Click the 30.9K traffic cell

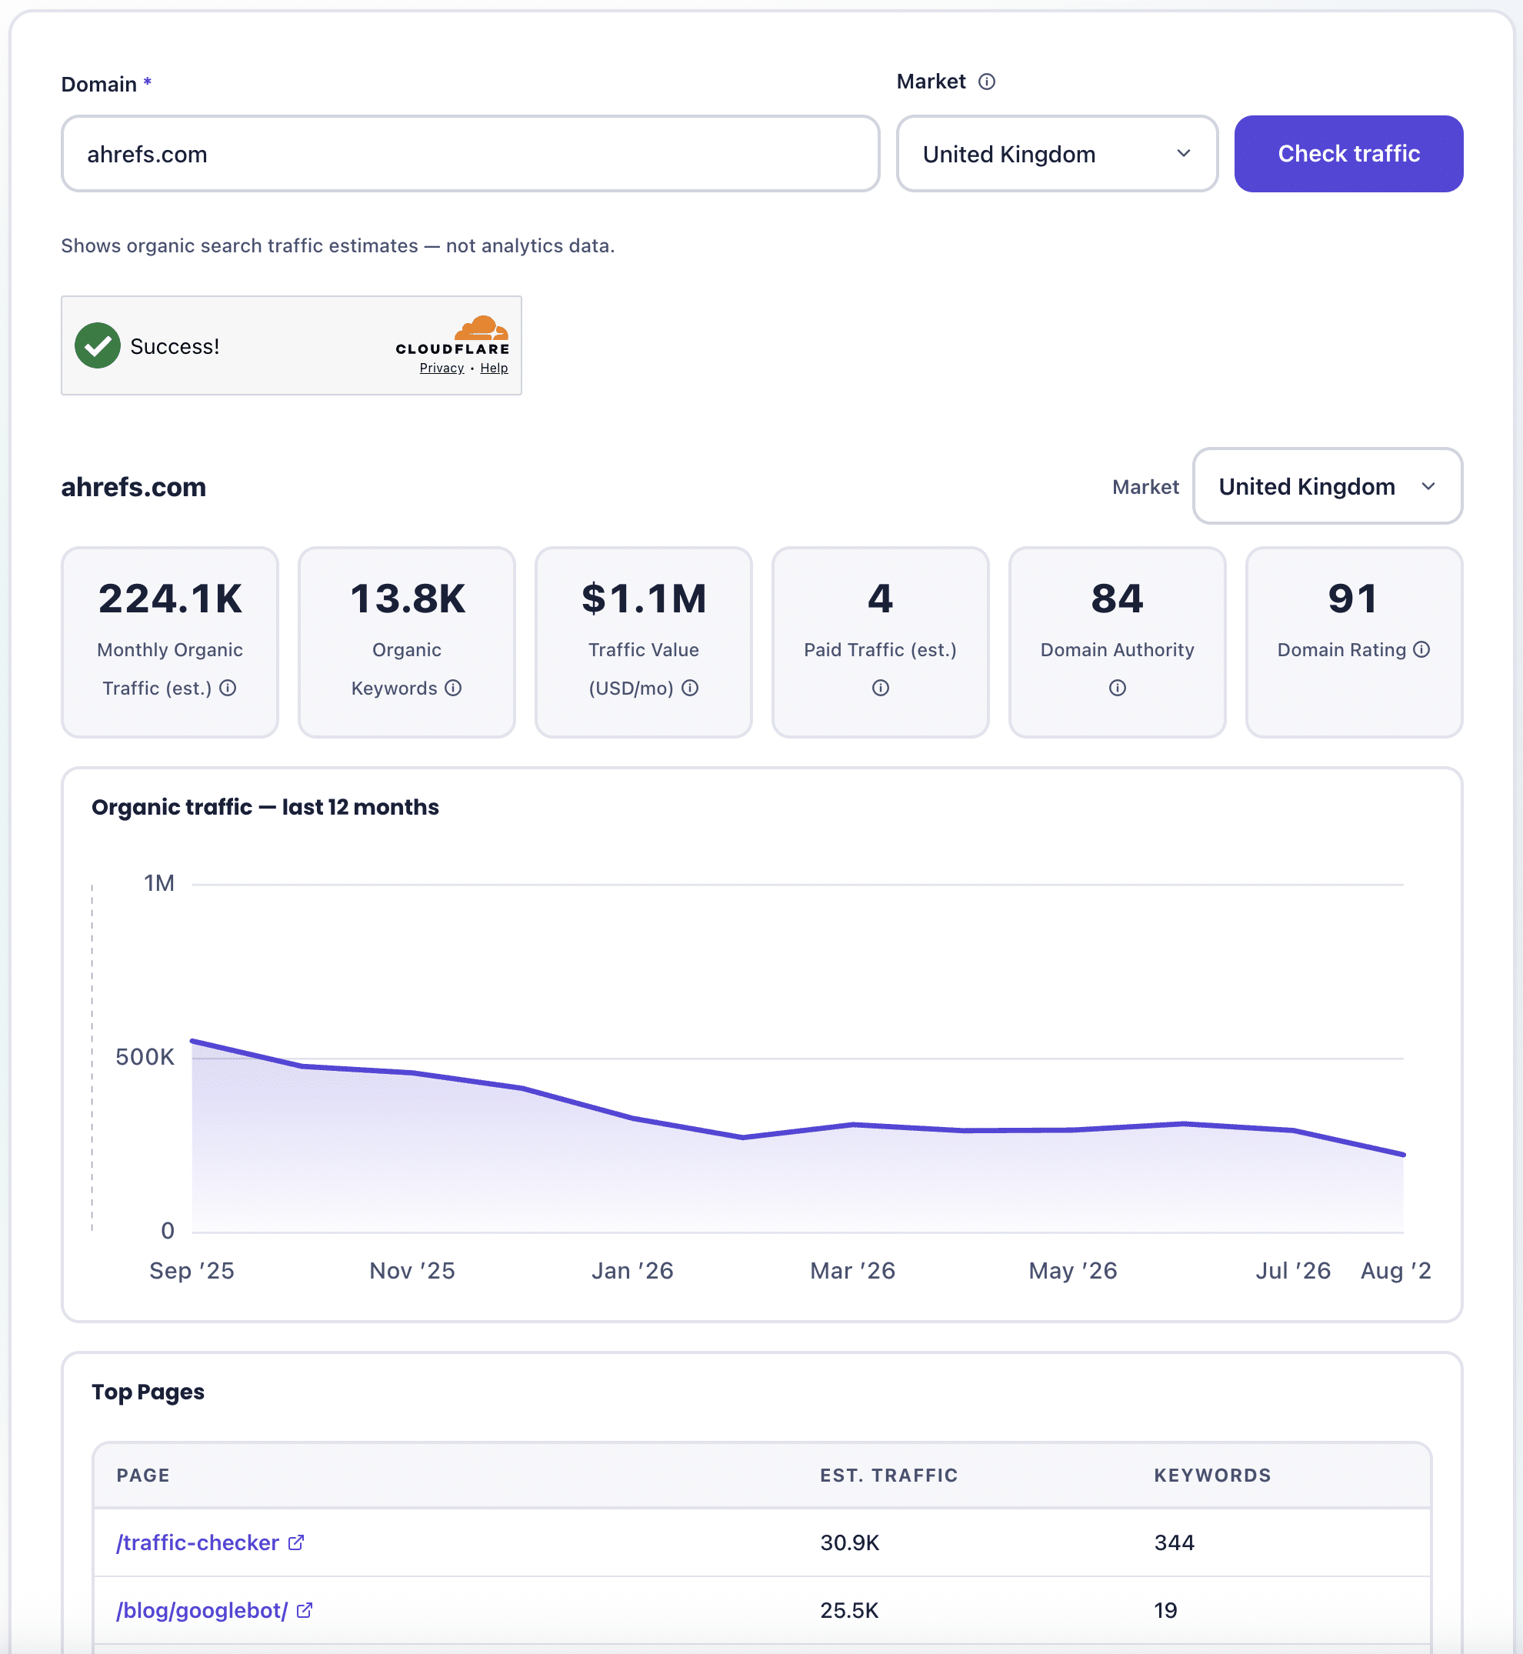(x=850, y=1542)
